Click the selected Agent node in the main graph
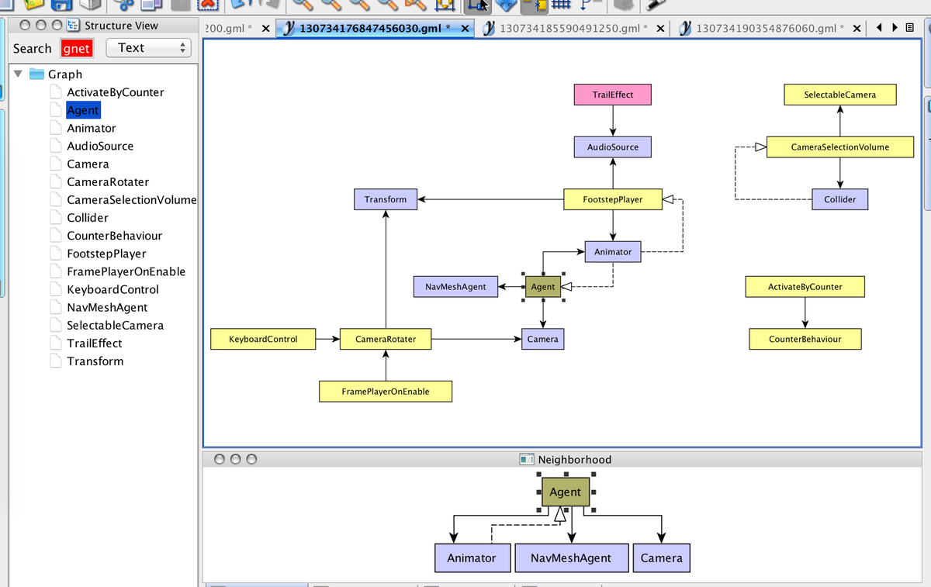Image resolution: width=931 pixels, height=587 pixels. [x=543, y=287]
